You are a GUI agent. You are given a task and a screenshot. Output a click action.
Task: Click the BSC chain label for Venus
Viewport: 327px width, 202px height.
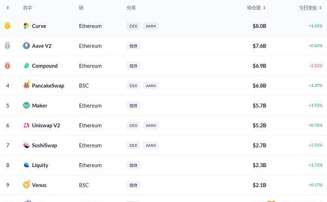tap(84, 185)
